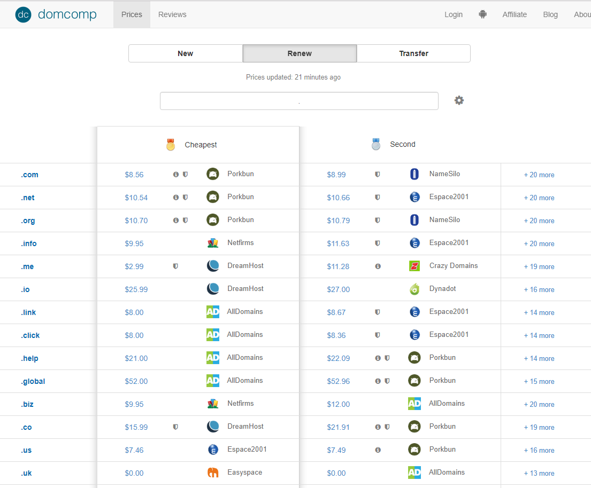Click $8.99 NameSilo price for .com

coord(336,175)
